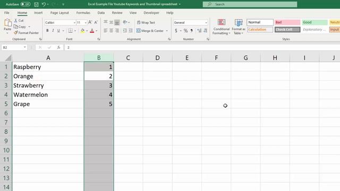Screen dimensions: 340x191
Task: Click the Save icon in the title bar
Action: coord(36,4)
